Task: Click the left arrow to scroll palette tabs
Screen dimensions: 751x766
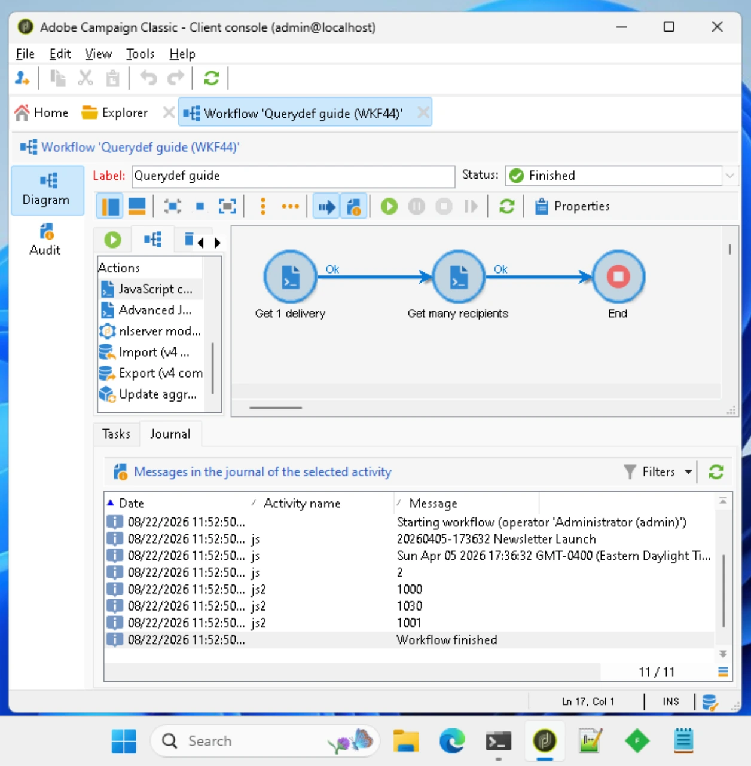Action: click(x=200, y=243)
